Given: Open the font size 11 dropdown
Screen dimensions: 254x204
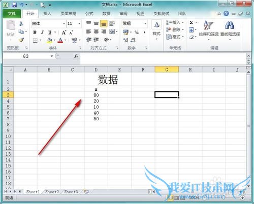Looking at the screenshot, I should tap(79, 23).
